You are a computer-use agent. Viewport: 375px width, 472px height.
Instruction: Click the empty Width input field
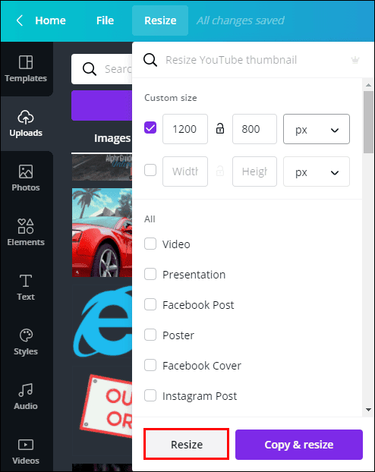coord(185,171)
